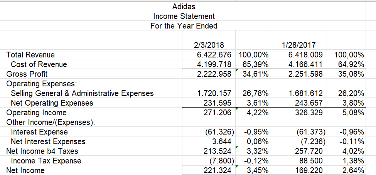
Task: Select the 34,61% margin cell
Action: tap(255, 74)
